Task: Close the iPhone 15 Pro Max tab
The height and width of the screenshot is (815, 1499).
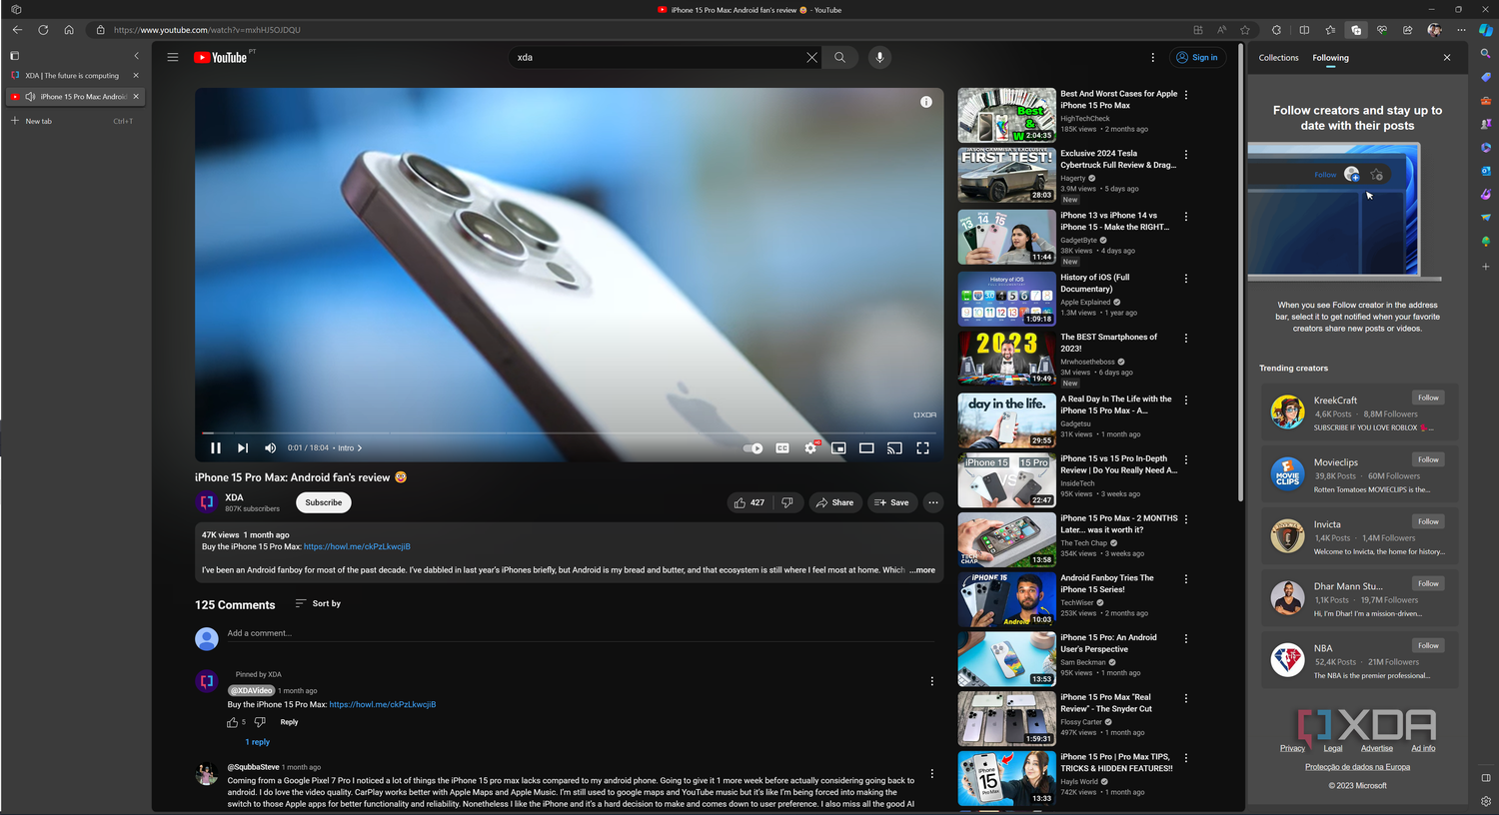Action: 136,97
